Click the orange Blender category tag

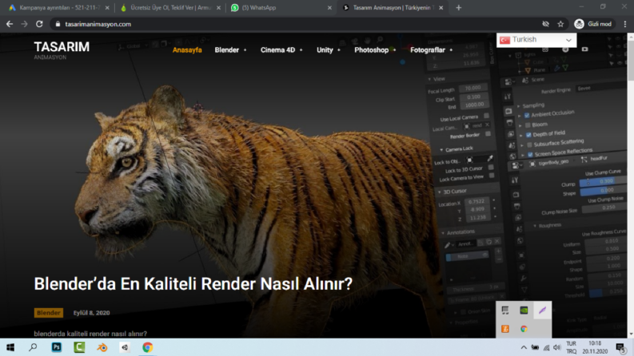point(49,313)
